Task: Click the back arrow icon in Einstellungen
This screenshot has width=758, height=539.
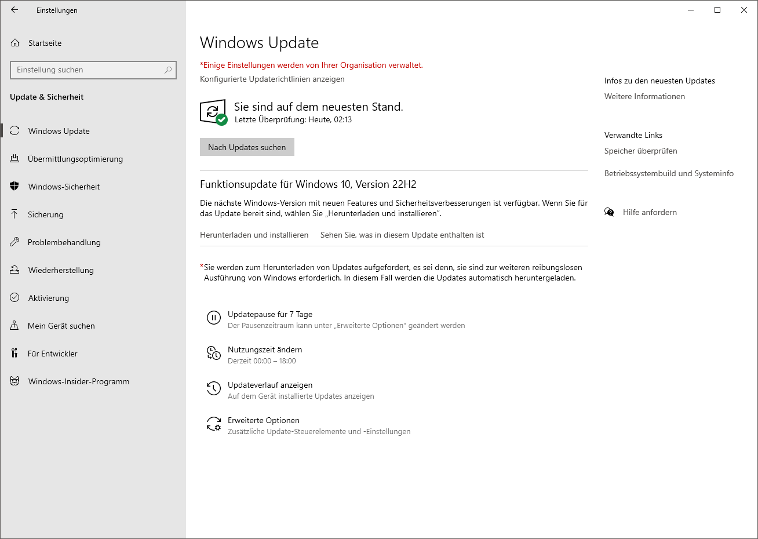Action: coord(14,10)
